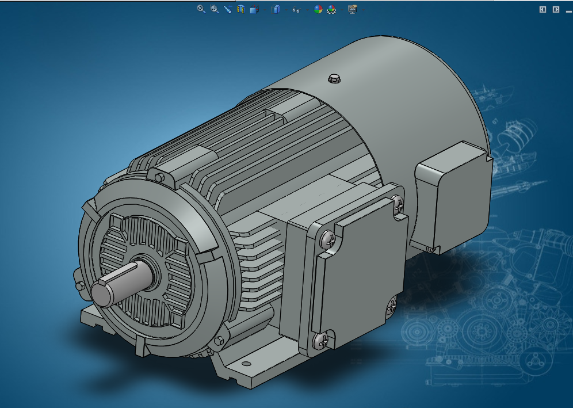Click the View Settings monitor icon
Screen dimensions: 573x408
click(353, 10)
